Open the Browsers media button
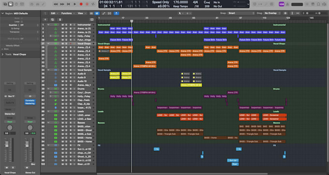This screenshot has height=175, width=329. point(324,4)
